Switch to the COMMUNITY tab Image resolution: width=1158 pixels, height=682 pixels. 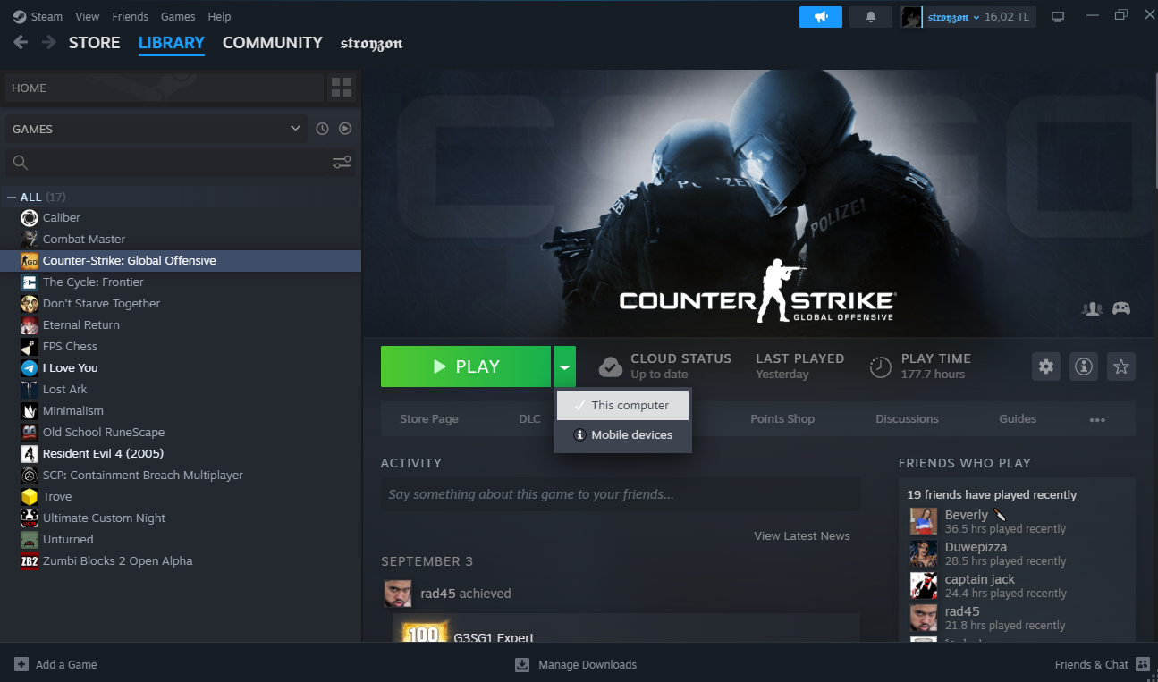(x=273, y=42)
